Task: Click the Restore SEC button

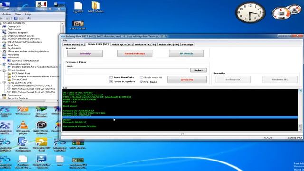Action: click(280, 79)
